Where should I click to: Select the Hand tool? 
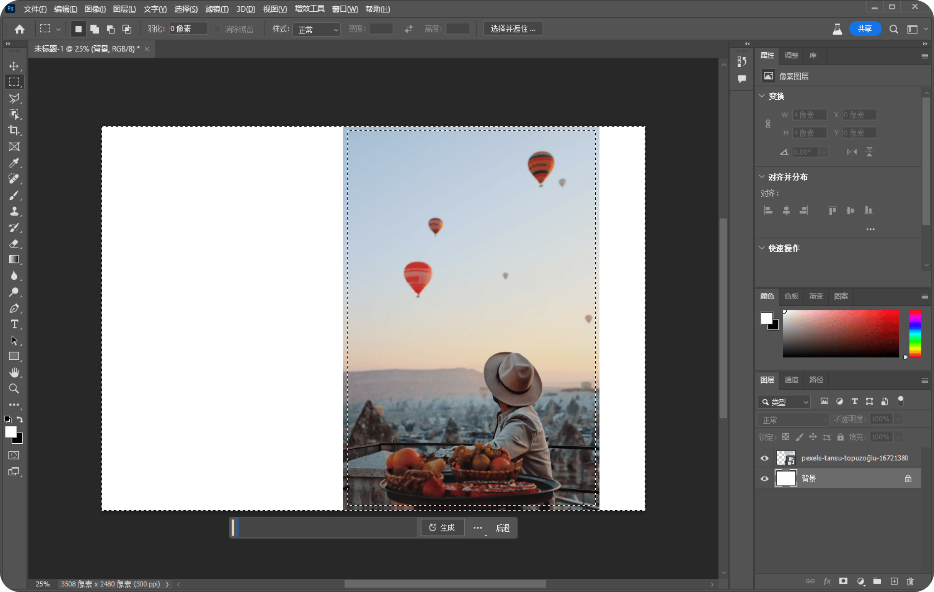click(x=14, y=373)
